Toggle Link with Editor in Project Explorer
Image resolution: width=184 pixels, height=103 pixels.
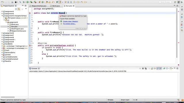pyautogui.click(x=19, y=9)
